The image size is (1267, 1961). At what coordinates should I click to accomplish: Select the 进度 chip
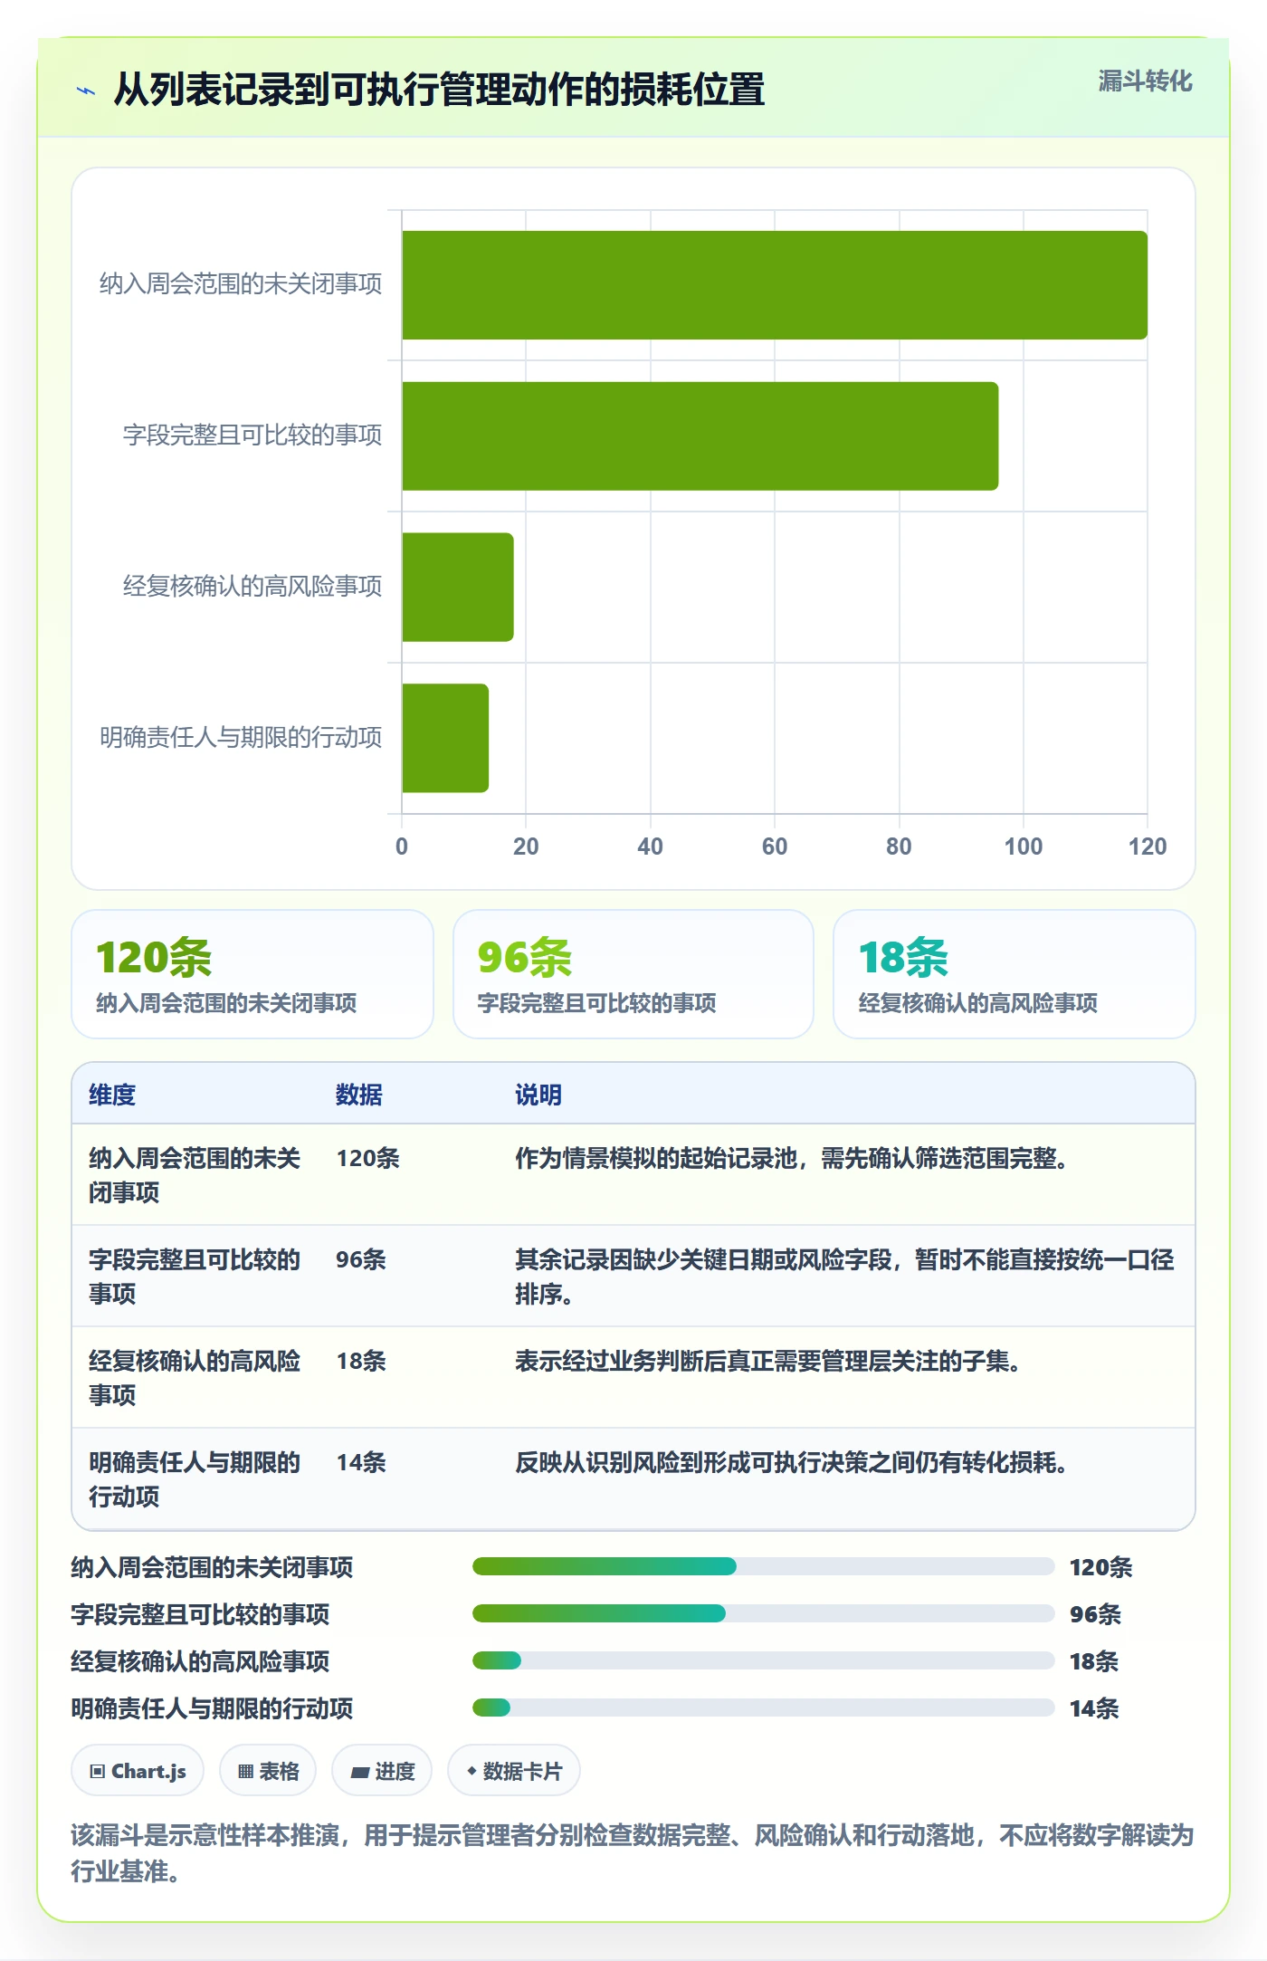382,1770
